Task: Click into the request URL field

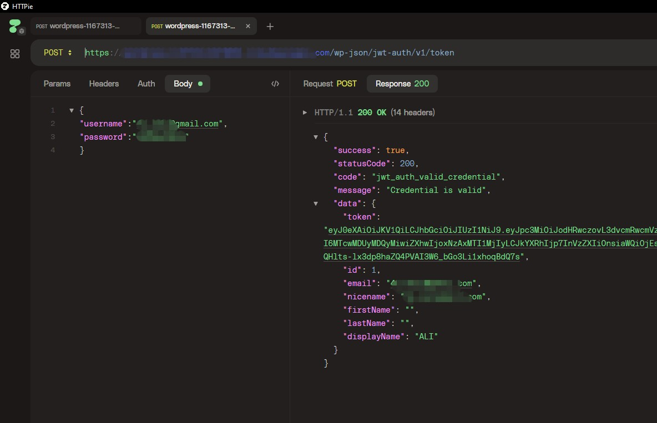Action: [368, 53]
